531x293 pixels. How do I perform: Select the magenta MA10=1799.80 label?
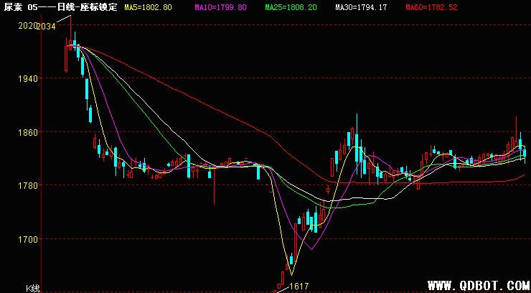221,6
